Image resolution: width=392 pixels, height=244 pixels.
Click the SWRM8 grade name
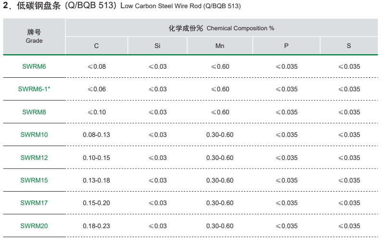coord(34,112)
